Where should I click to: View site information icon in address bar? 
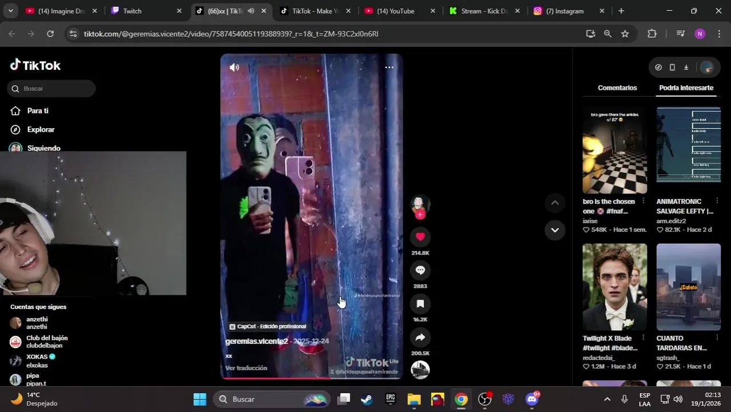(x=73, y=34)
